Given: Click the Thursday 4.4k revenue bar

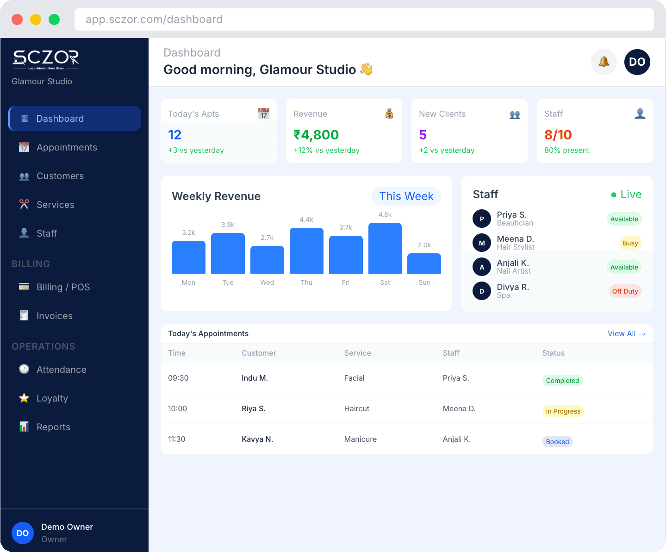Looking at the screenshot, I should coord(306,251).
